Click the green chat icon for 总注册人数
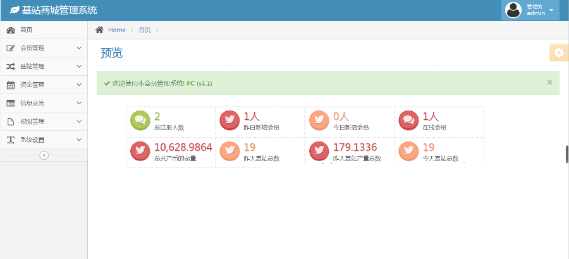Image resolution: width=569 pixels, height=259 pixels. [140, 121]
